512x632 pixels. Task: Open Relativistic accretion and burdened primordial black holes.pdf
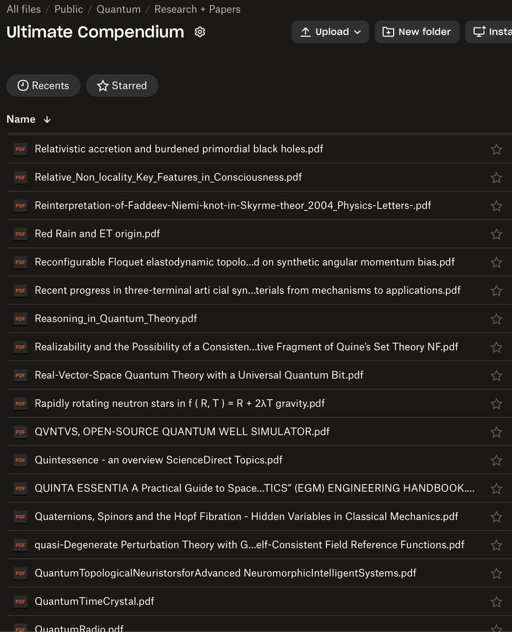click(179, 149)
